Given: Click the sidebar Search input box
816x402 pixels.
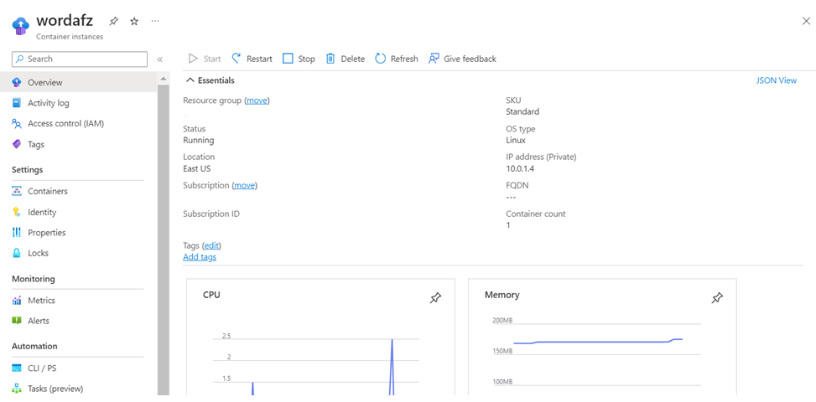Looking at the screenshot, I should point(80,59).
